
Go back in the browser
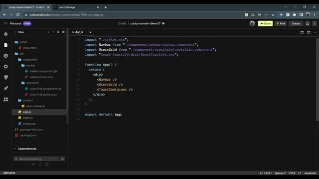[x=4, y=14]
